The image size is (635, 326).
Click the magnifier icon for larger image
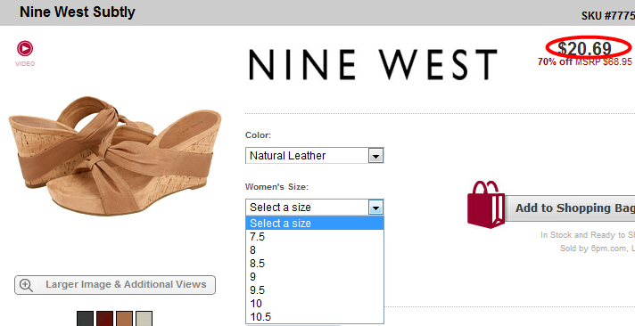click(x=27, y=285)
